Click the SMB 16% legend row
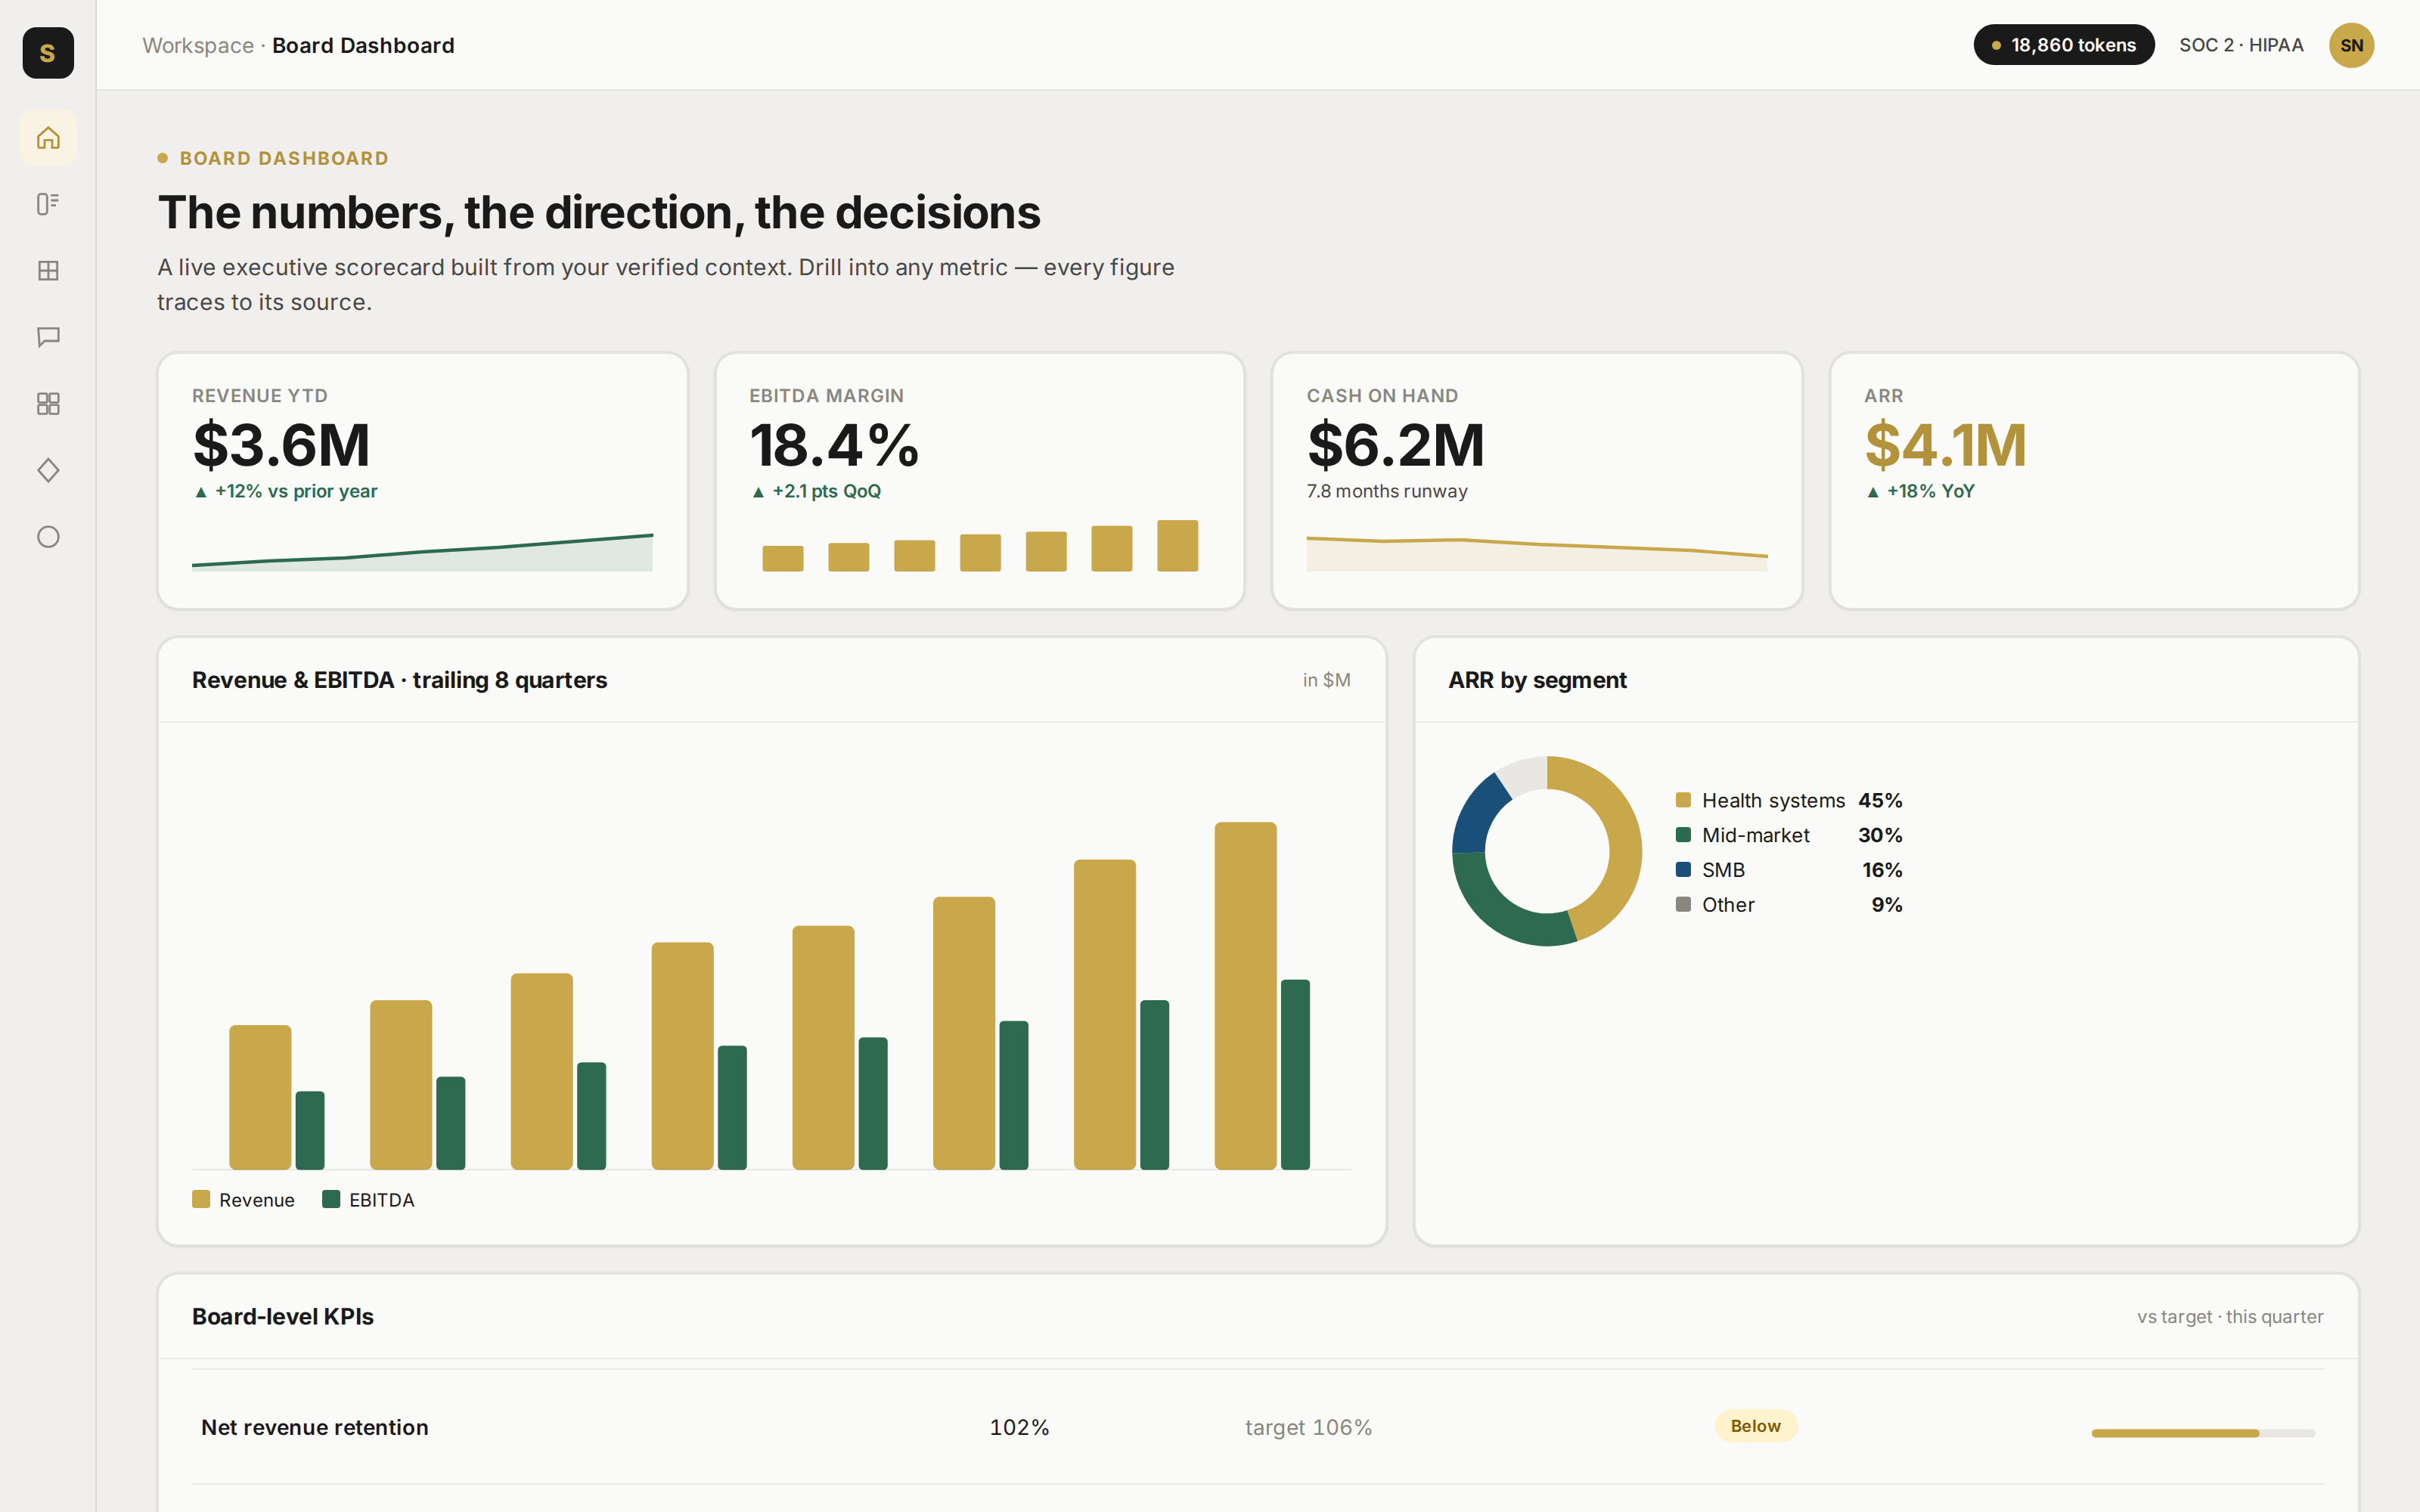2420x1512 pixels. [1789, 870]
